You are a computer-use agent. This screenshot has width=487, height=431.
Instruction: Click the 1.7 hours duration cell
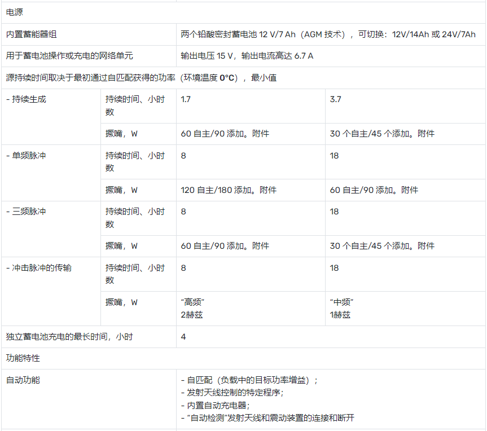(186, 99)
